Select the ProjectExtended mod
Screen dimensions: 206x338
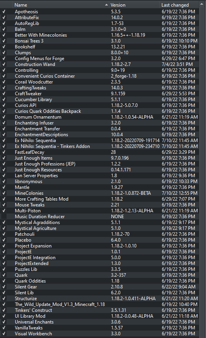pos(99,263)
